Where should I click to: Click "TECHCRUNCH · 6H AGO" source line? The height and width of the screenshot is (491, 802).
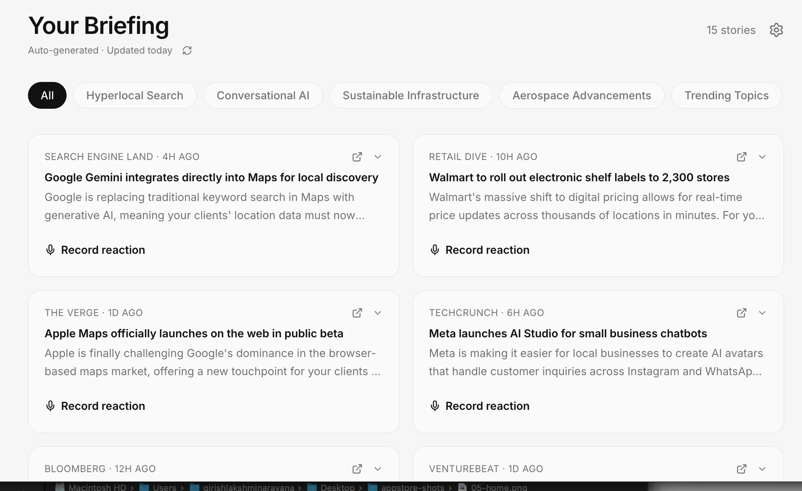[487, 313]
